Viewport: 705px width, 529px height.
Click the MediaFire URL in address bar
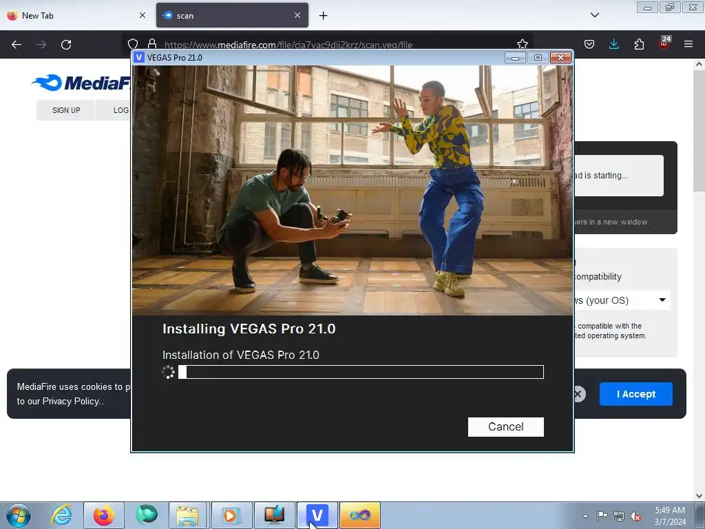pyautogui.click(x=288, y=45)
